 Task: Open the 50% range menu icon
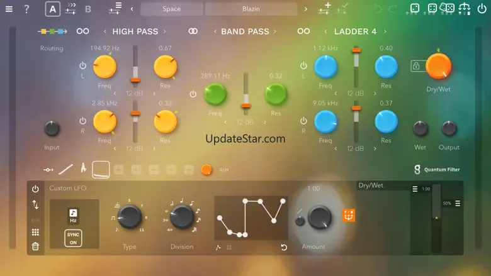[458, 203]
